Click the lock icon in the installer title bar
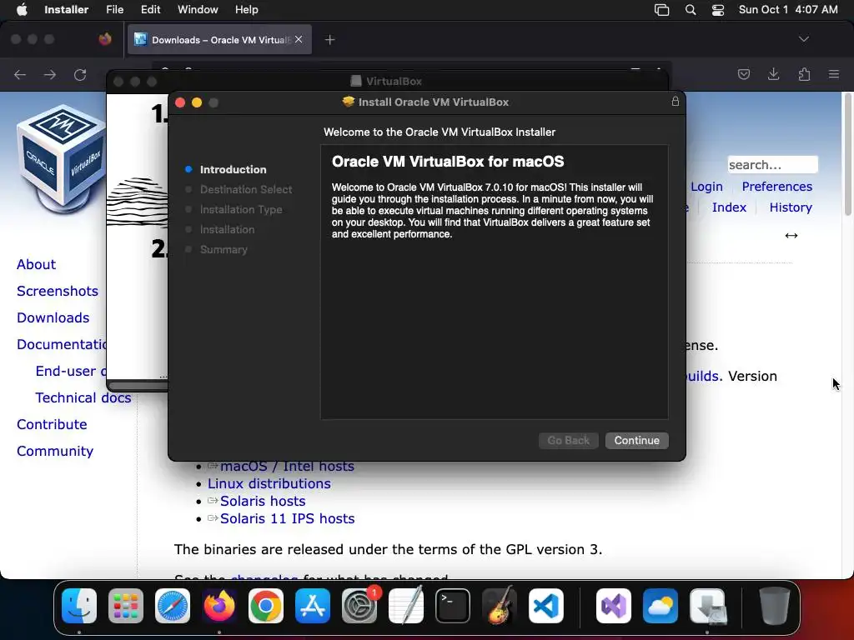Viewport: 854px width, 640px height. click(x=675, y=101)
